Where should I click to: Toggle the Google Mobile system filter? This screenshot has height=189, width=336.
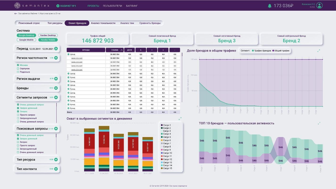[x=26, y=40]
